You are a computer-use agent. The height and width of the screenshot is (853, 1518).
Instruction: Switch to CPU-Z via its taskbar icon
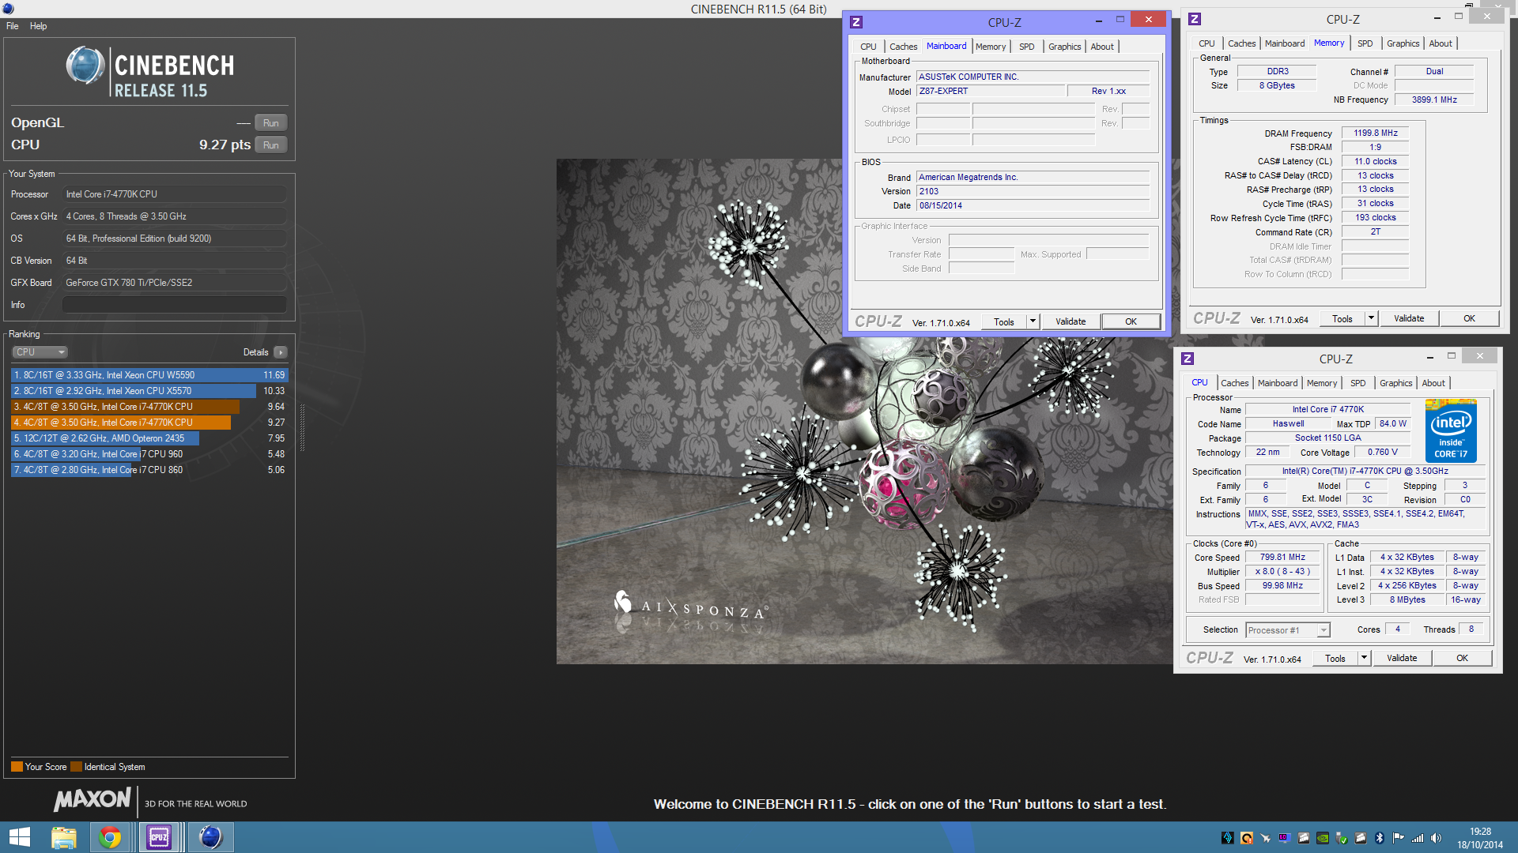pos(159,837)
